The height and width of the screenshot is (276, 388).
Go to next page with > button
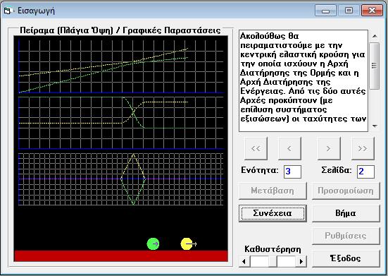pyautogui.click(x=329, y=148)
